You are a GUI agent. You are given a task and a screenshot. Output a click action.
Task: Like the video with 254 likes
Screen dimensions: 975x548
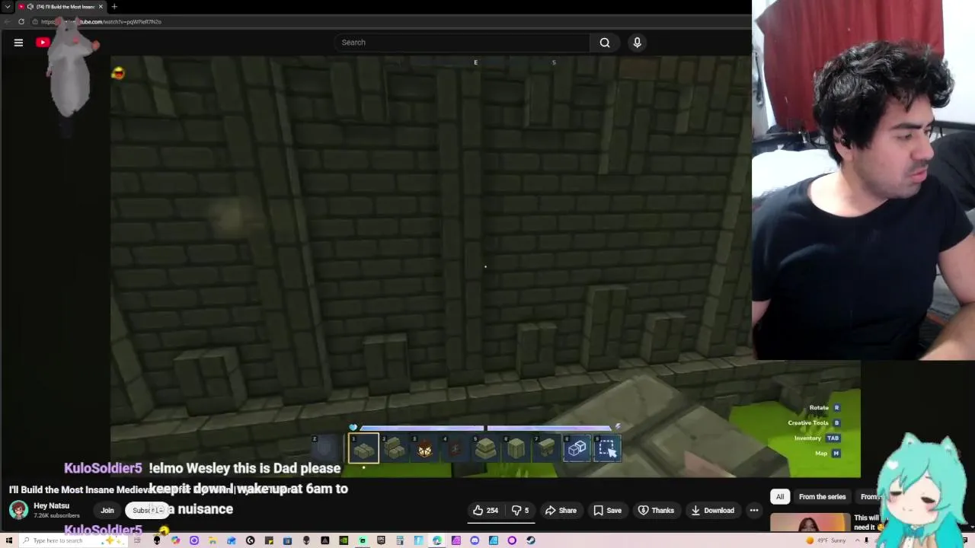[485, 511]
